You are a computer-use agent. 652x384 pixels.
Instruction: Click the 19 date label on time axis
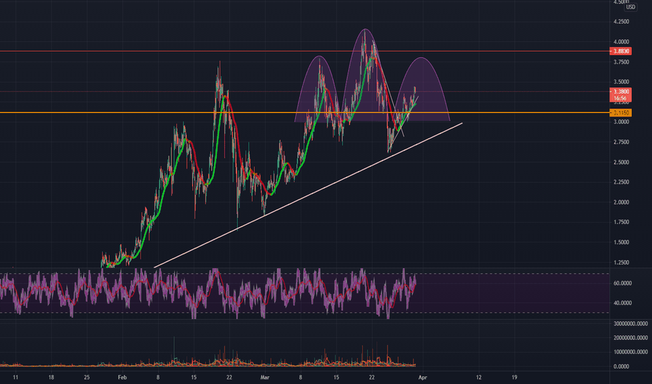pos(514,378)
